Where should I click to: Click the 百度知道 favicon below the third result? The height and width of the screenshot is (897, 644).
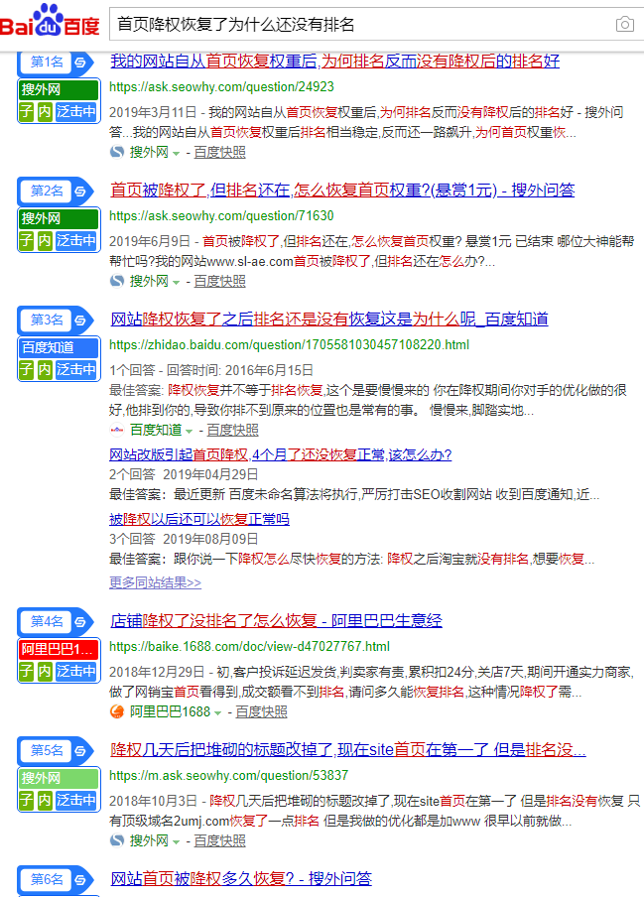coord(117,430)
